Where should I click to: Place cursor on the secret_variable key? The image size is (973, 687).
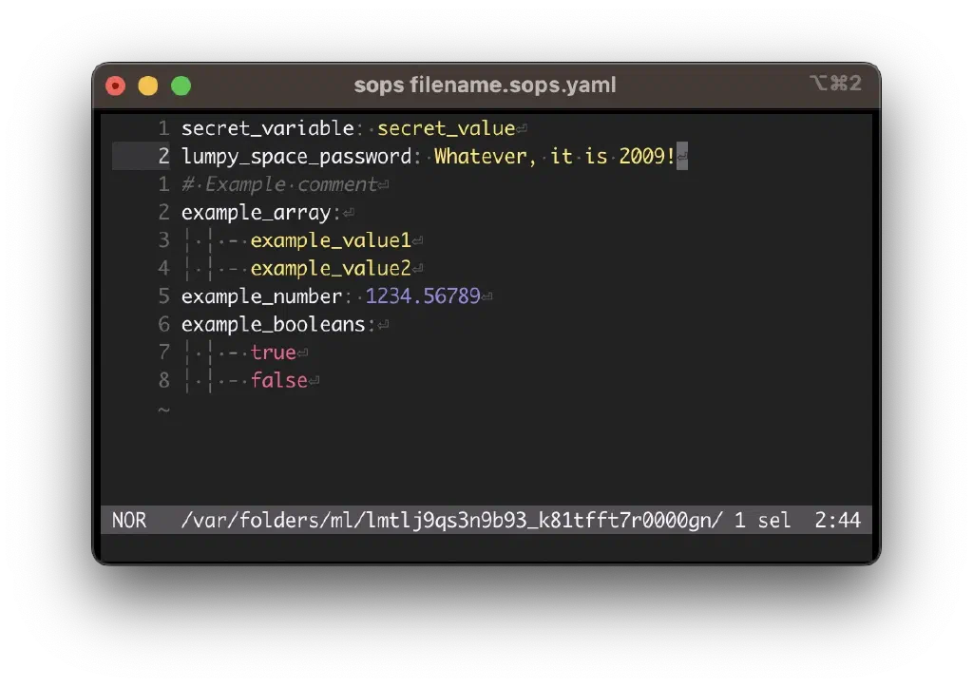(267, 128)
